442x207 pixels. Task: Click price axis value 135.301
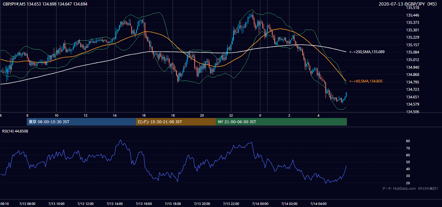tap(413, 30)
